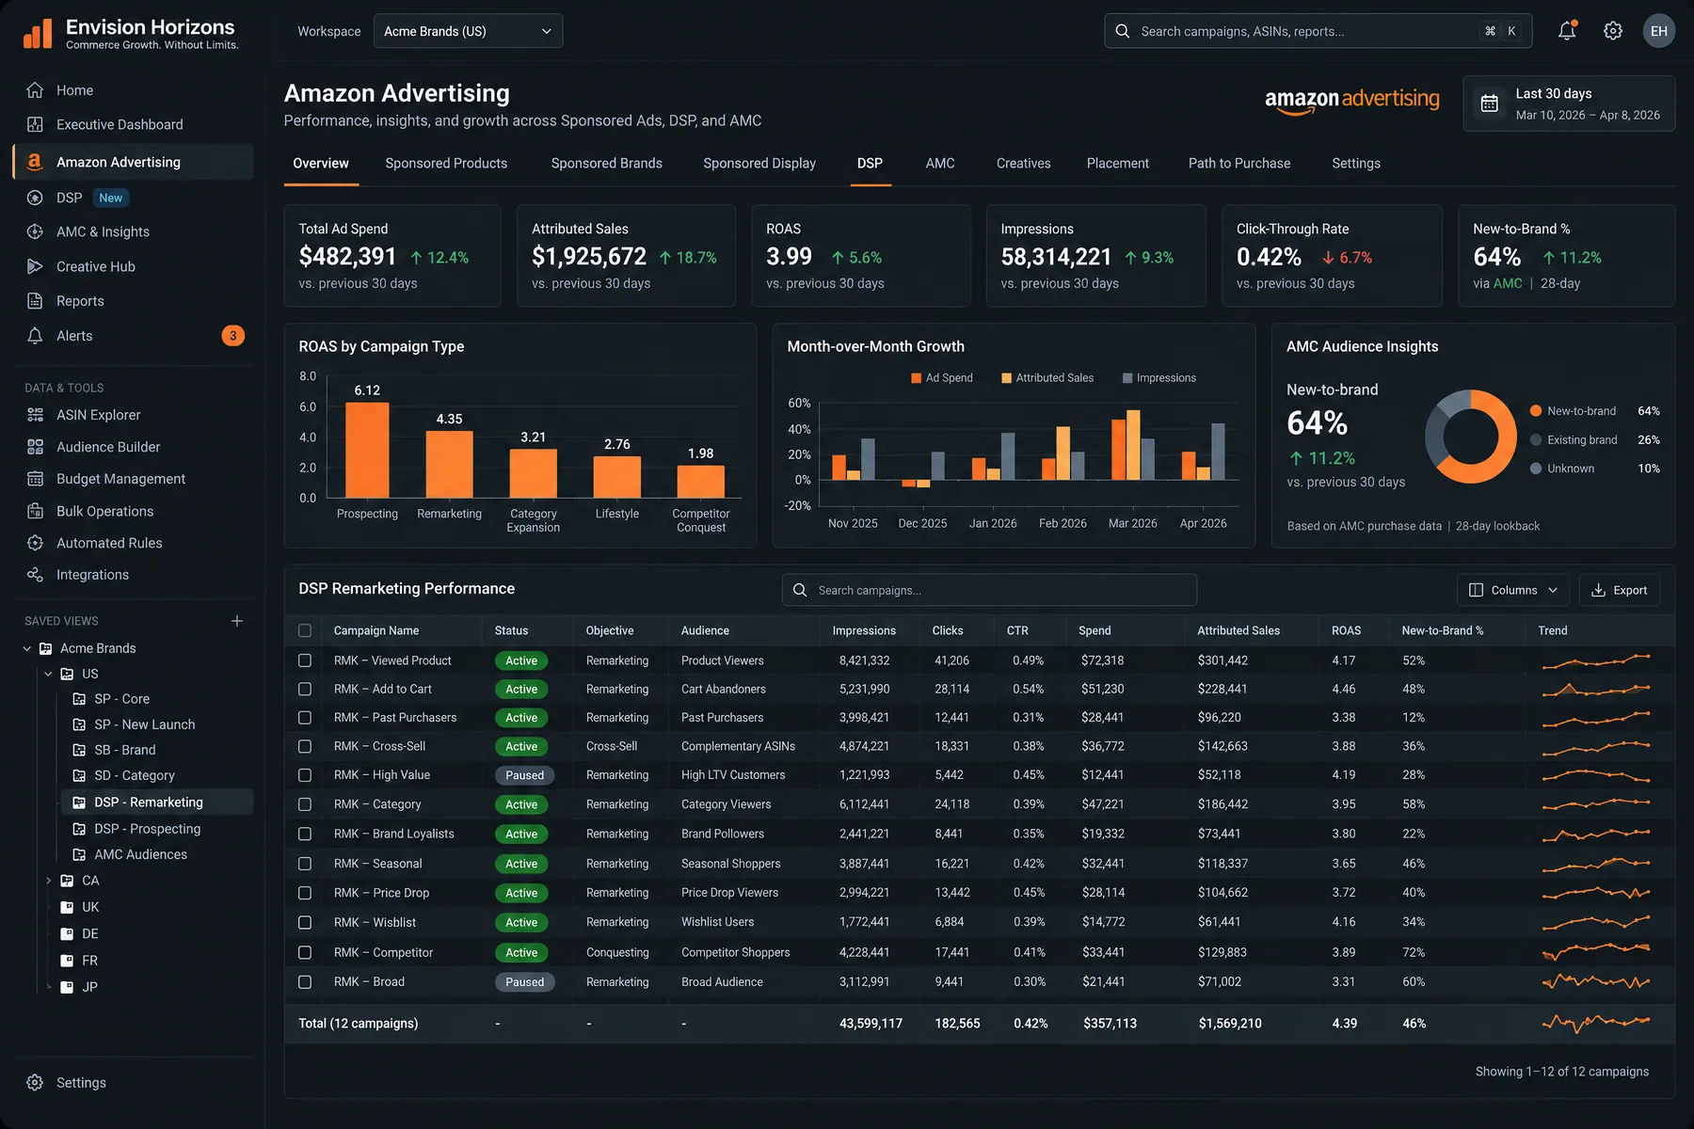Toggle the select-all campaigns header checkbox

point(305,630)
